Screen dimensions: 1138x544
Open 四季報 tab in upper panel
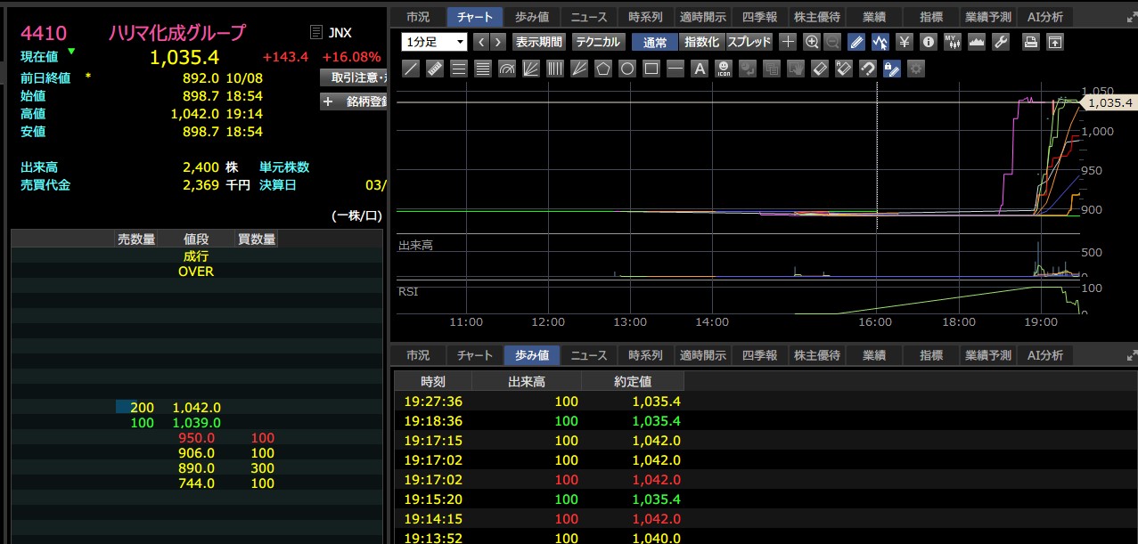coord(760,17)
